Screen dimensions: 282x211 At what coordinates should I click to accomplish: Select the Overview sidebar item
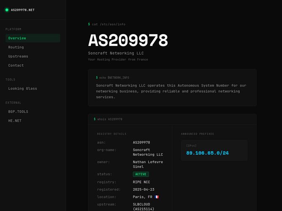33,38
